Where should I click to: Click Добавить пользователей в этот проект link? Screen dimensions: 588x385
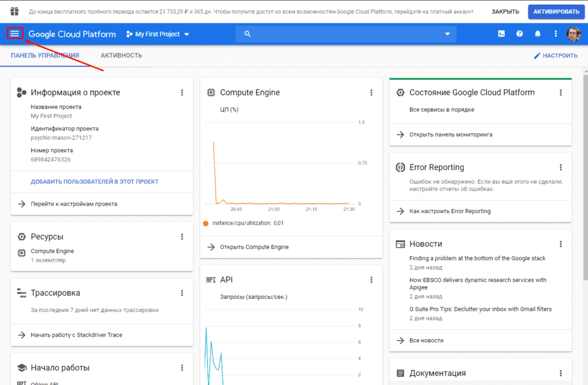(95, 182)
